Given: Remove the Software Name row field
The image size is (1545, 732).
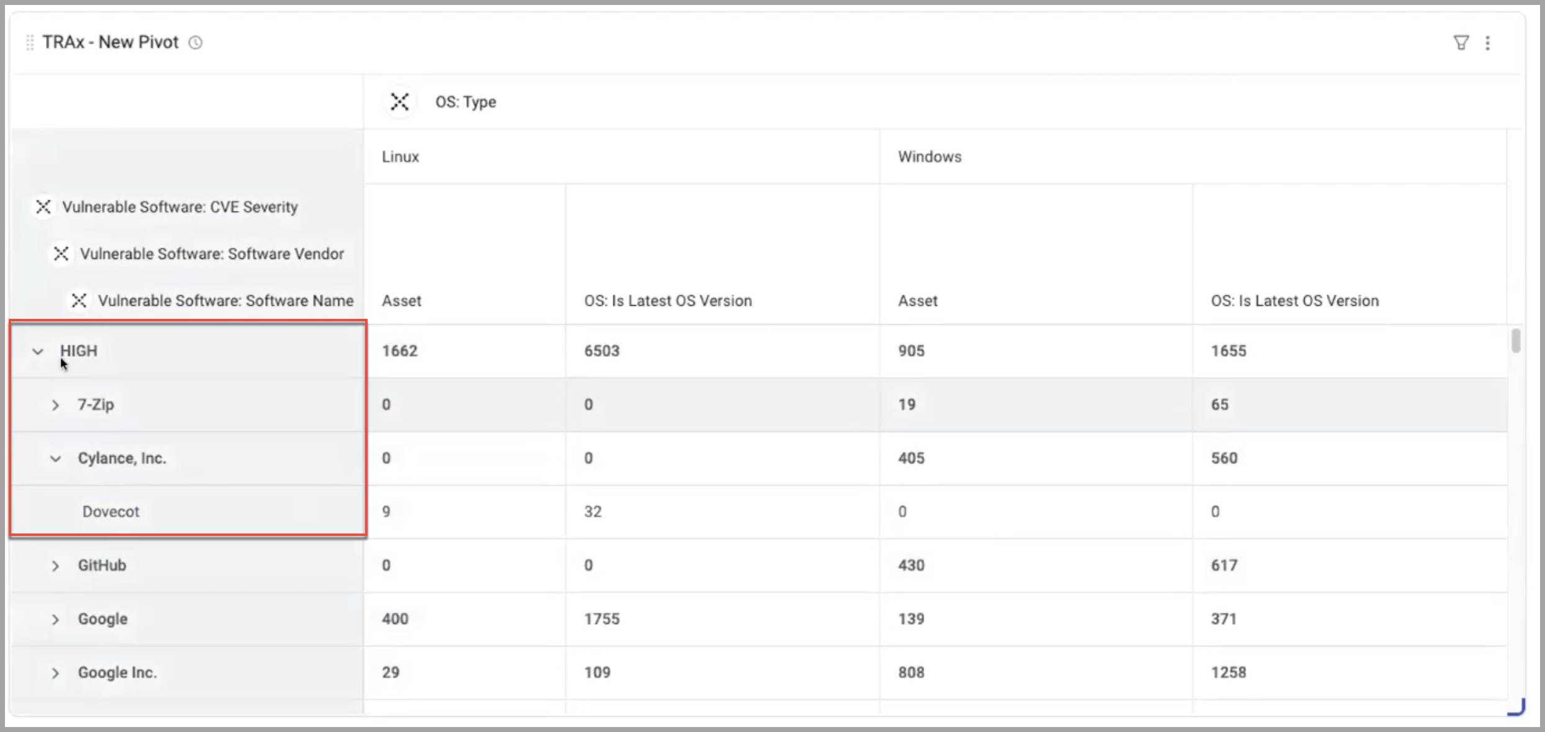Looking at the screenshot, I should 79,301.
